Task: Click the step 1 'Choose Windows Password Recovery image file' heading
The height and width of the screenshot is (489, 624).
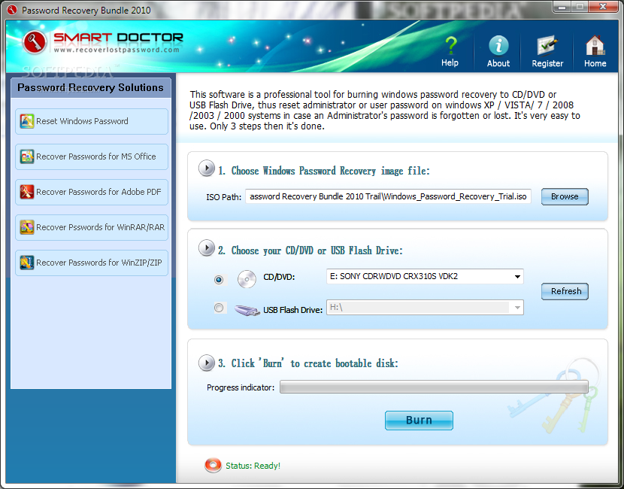Action: (x=324, y=171)
